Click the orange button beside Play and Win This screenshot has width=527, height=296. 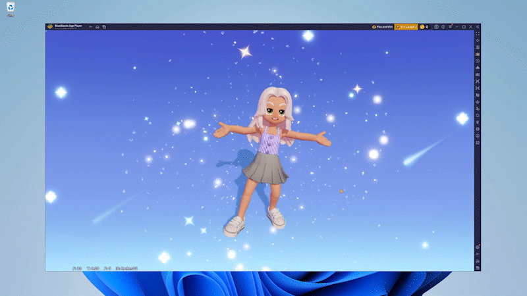tap(406, 27)
